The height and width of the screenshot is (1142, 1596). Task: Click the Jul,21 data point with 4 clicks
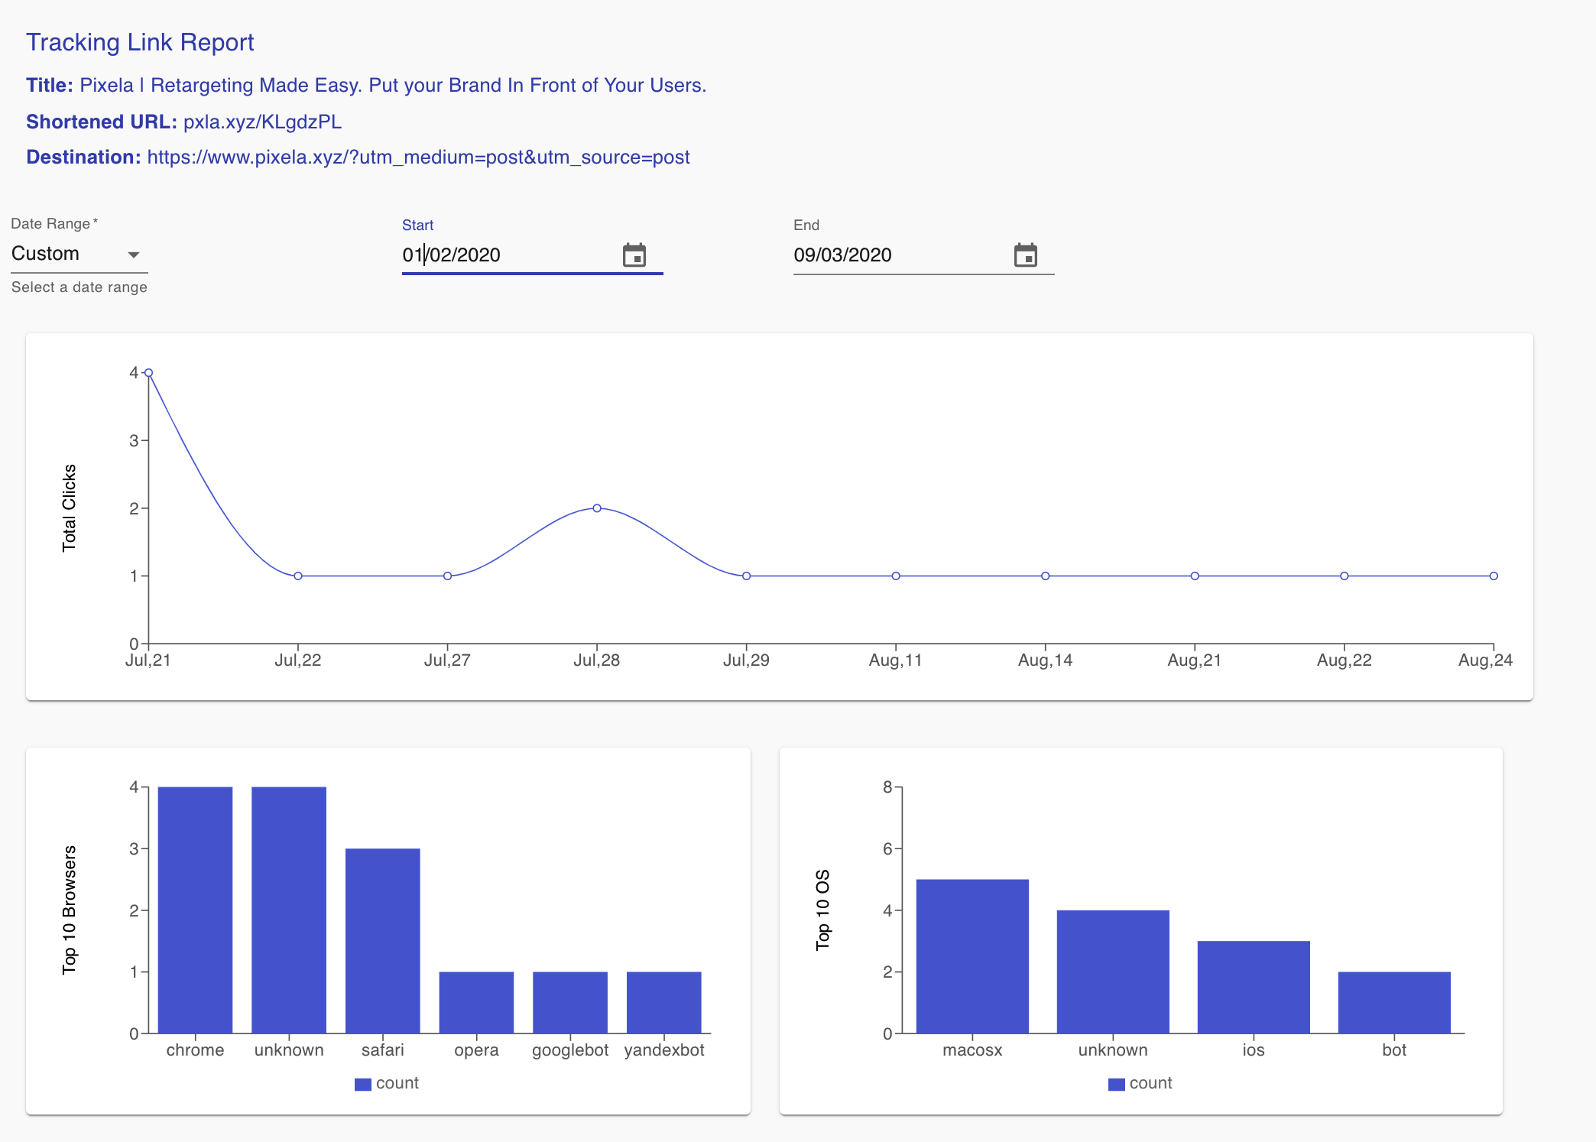(149, 373)
